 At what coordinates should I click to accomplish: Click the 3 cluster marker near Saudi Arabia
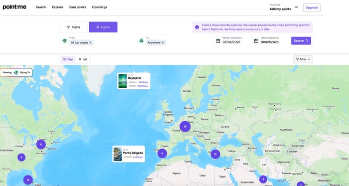[263, 179]
